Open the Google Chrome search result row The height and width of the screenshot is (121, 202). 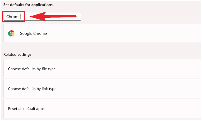(x=103, y=33)
